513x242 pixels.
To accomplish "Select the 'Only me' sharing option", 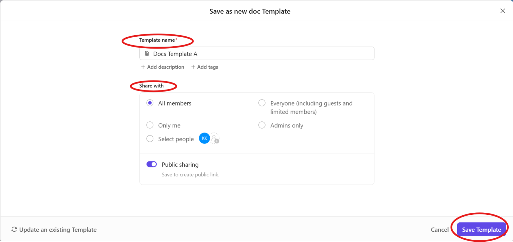I will (150, 125).
